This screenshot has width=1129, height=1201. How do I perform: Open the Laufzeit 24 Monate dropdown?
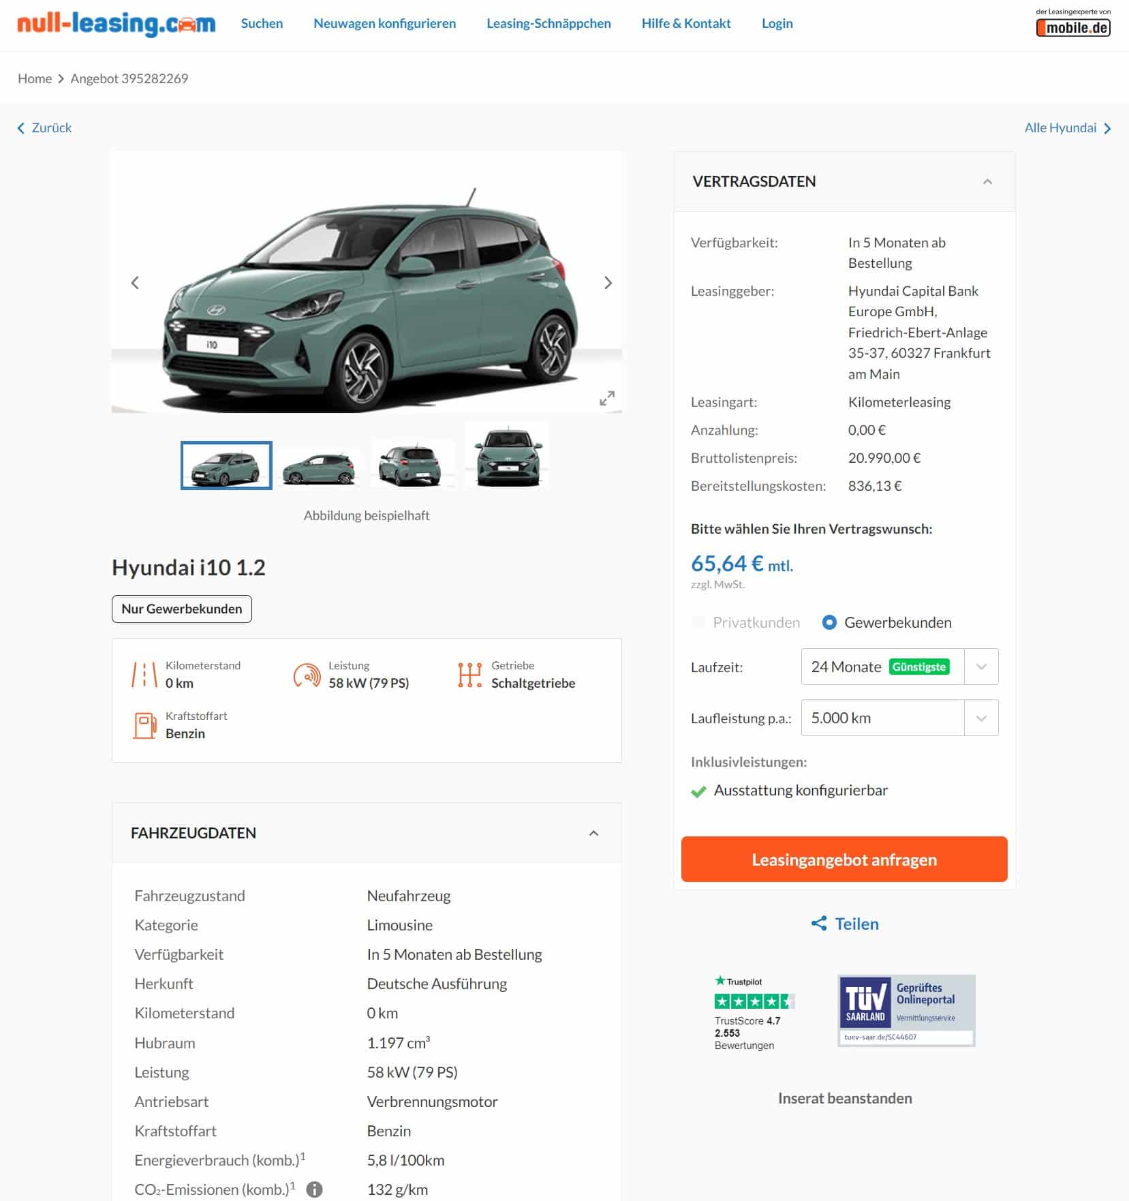tap(899, 667)
